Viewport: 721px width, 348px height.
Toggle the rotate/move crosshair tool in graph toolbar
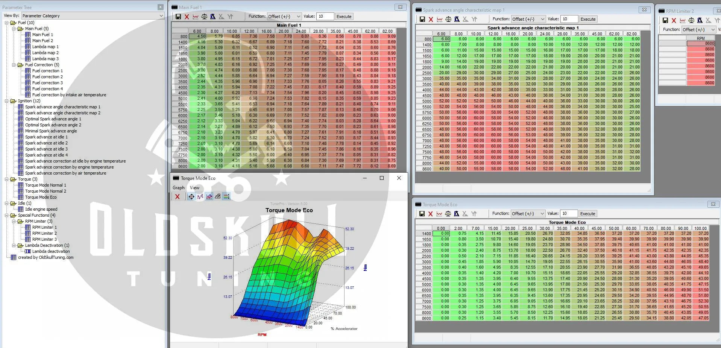pyautogui.click(x=191, y=196)
